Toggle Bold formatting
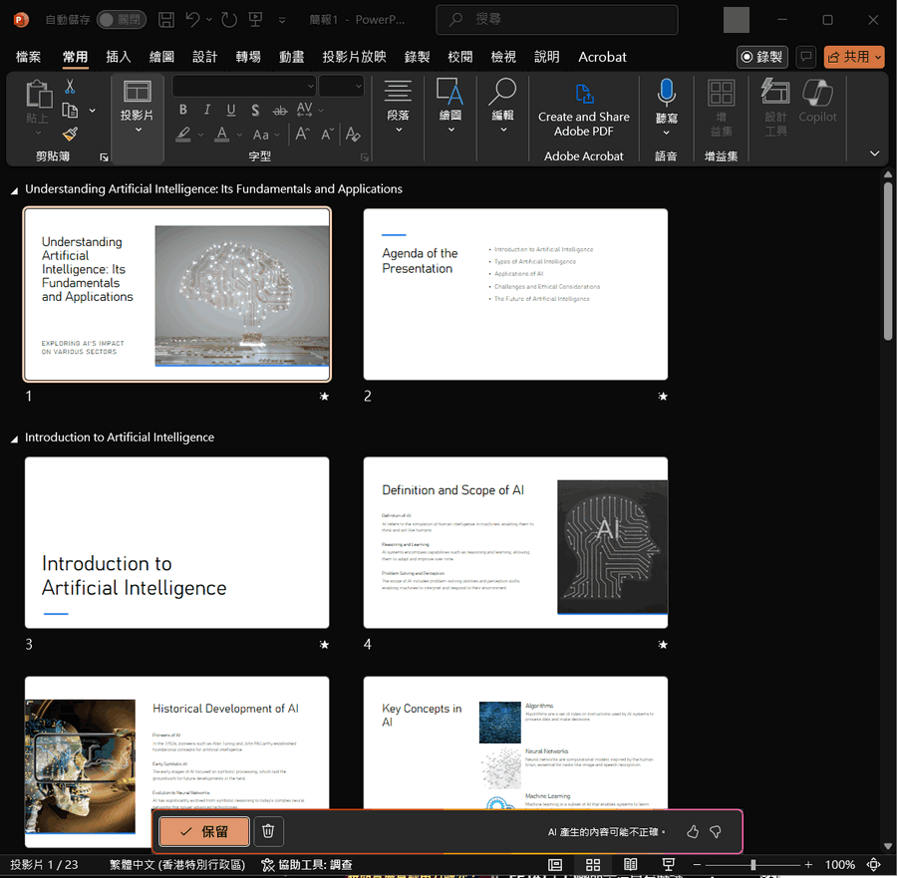897x878 pixels. pyautogui.click(x=183, y=110)
